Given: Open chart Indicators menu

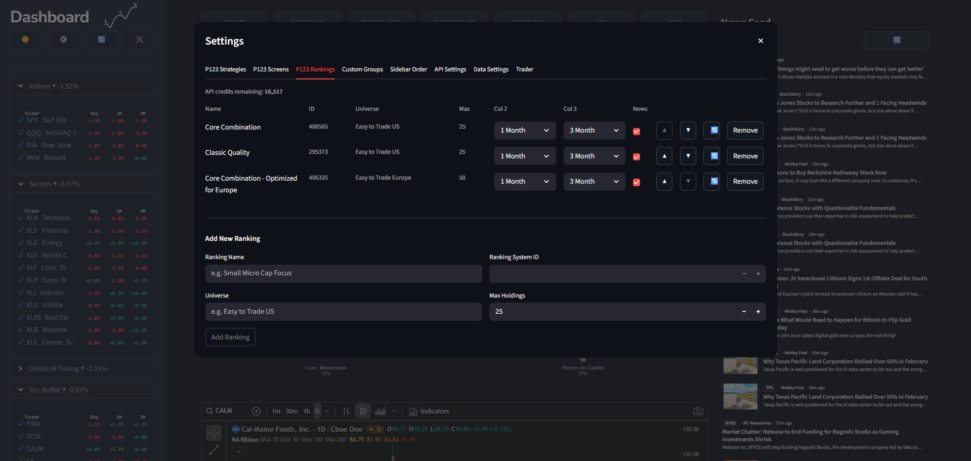Looking at the screenshot, I should click(x=429, y=411).
